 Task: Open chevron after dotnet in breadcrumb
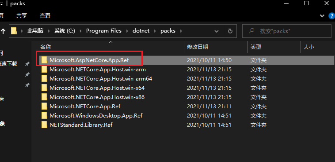pos(155,31)
